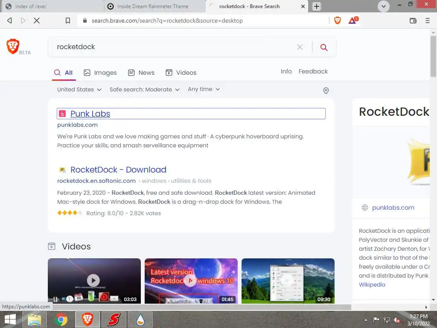Click the muted volume tray icon
437x328 pixels.
tap(397, 320)
